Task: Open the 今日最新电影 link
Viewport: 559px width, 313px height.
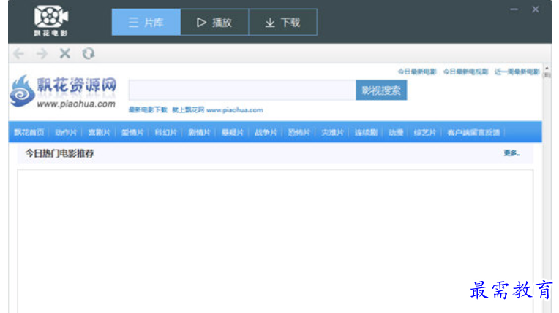Action: [x=416, y=72]
